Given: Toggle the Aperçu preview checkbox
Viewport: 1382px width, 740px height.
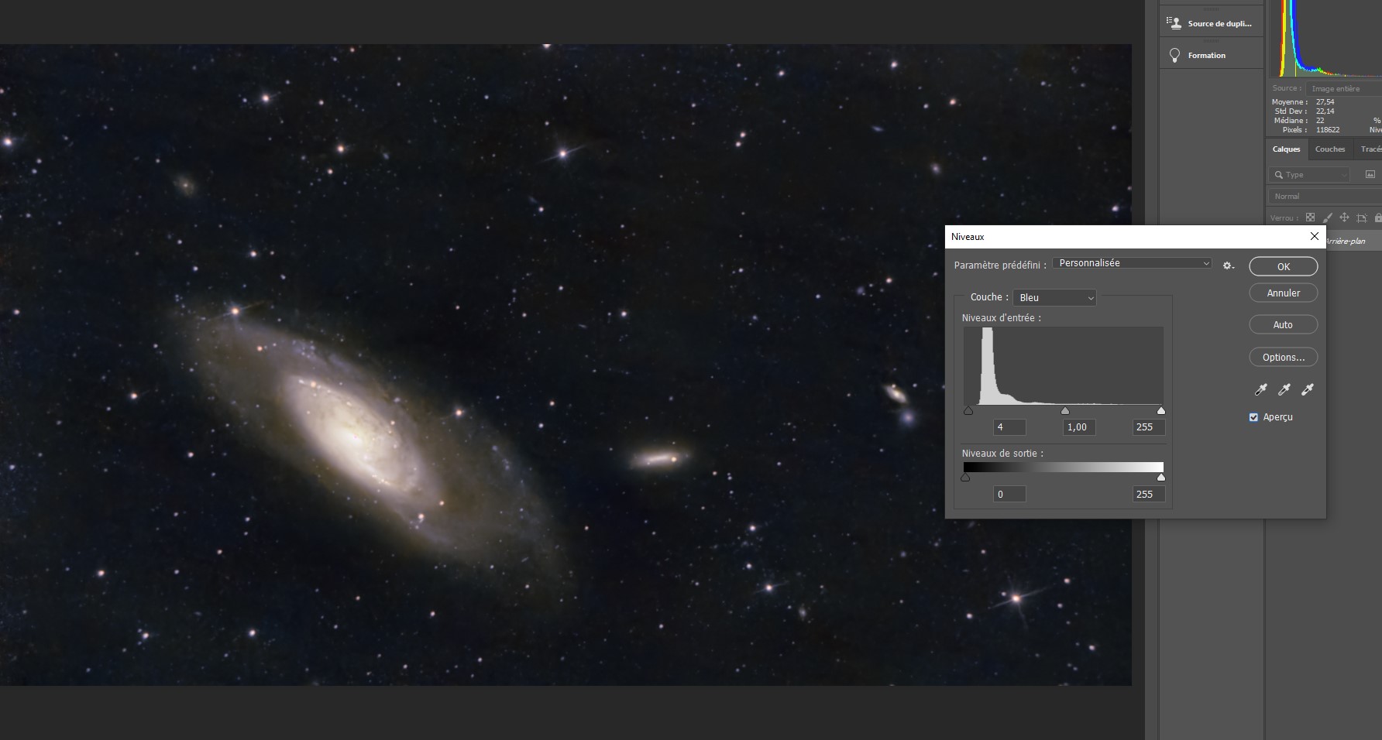Looking at the screenshot, I should click(x=1253, y=417).
